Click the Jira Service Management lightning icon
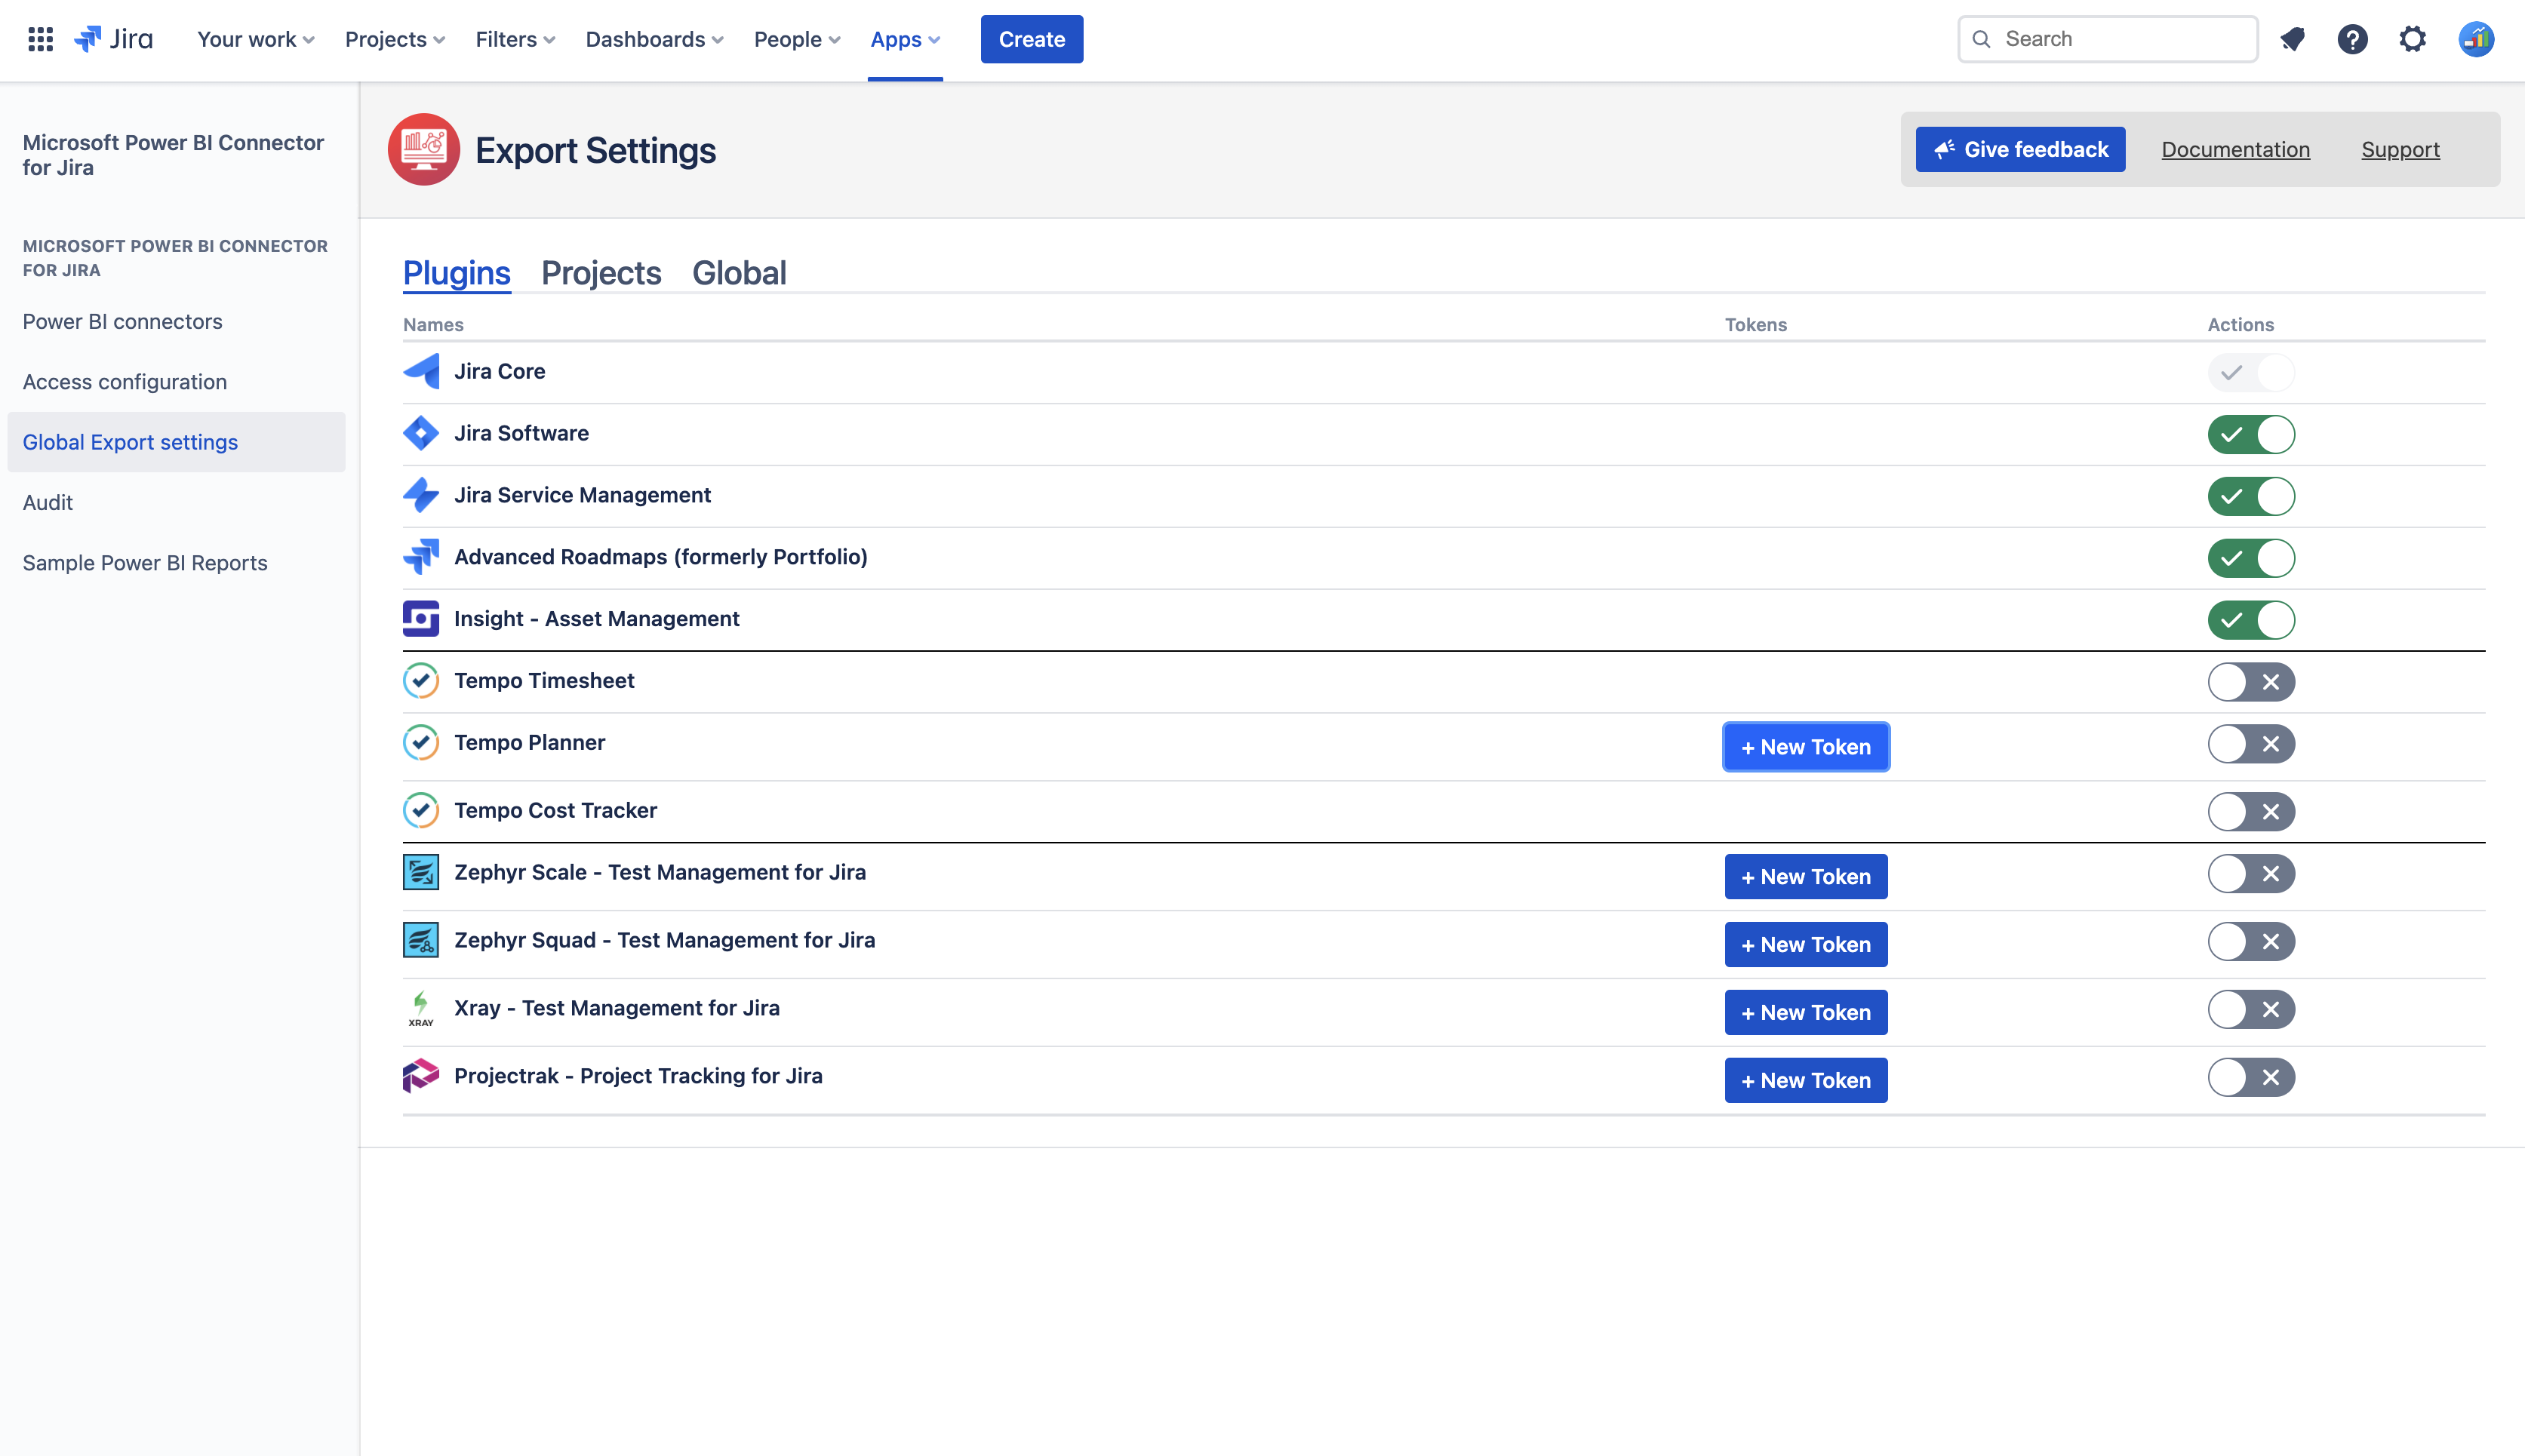The image size is (2525, 1456). (x=421, y=495)
